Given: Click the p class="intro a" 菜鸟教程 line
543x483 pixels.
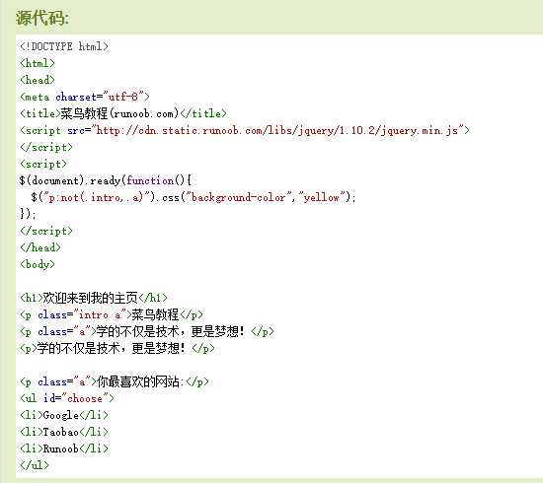Looking at the screenshot, I should pos(112,314).
